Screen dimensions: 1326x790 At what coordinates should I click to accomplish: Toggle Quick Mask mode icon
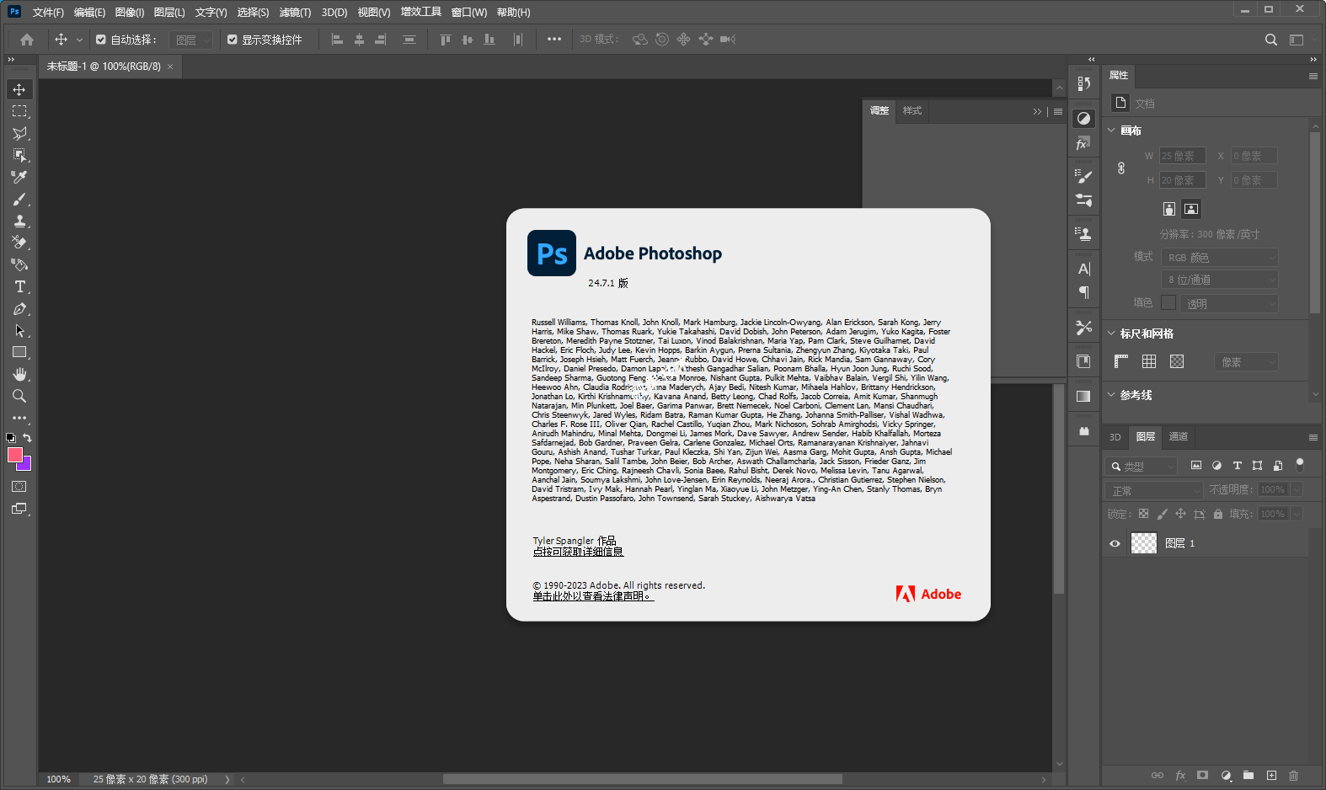(19, 487)
